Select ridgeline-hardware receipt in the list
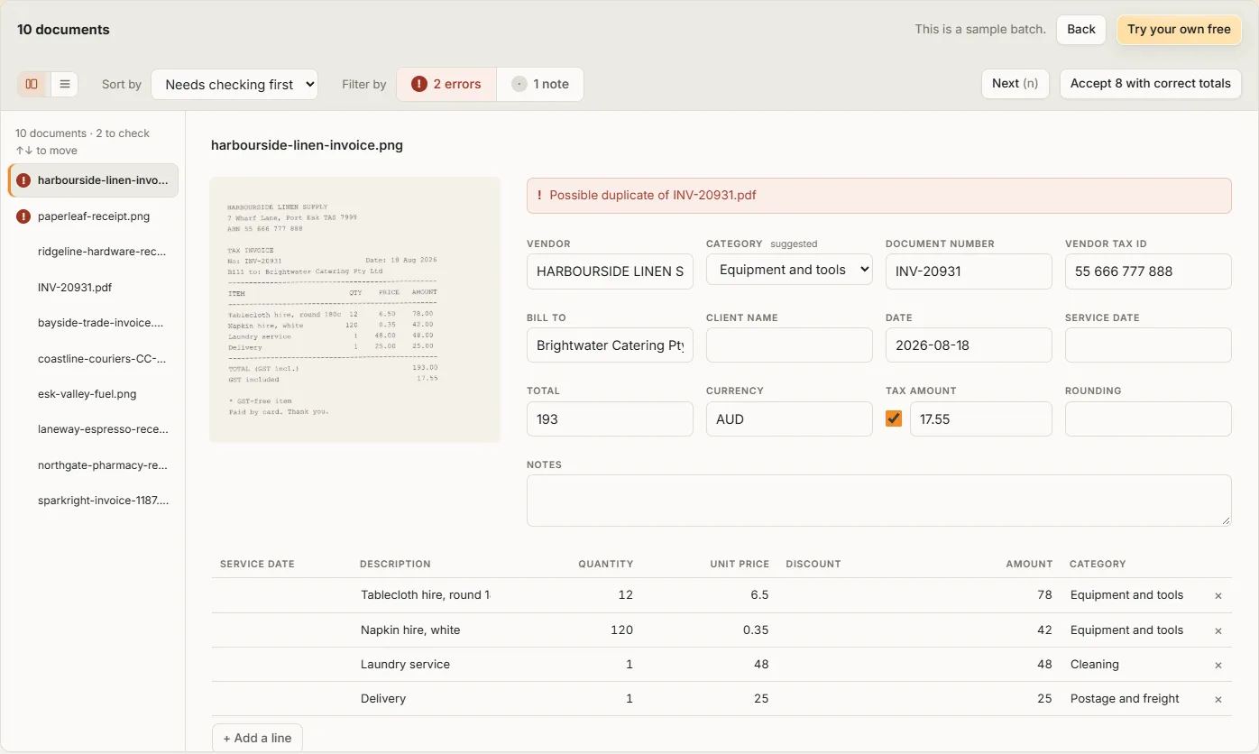This screenshot has width=1259, height=754. (93, 252)
